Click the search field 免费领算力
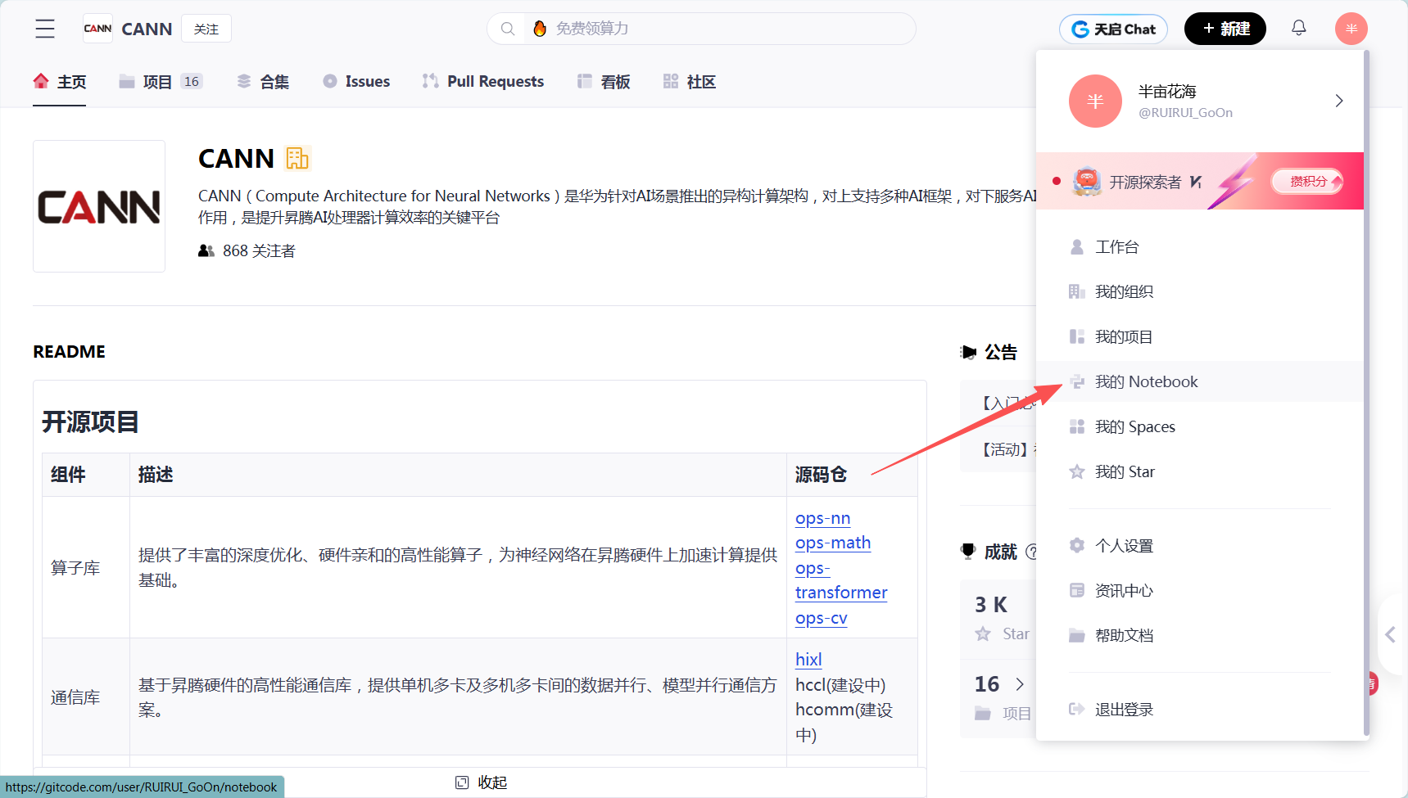 (x=701, y=29)
